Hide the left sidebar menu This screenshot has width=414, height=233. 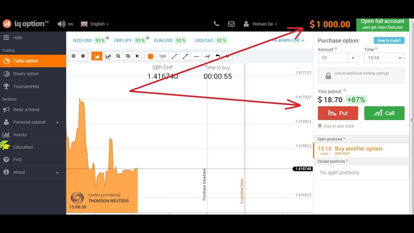pyautogui.click(x=33, y=38)
